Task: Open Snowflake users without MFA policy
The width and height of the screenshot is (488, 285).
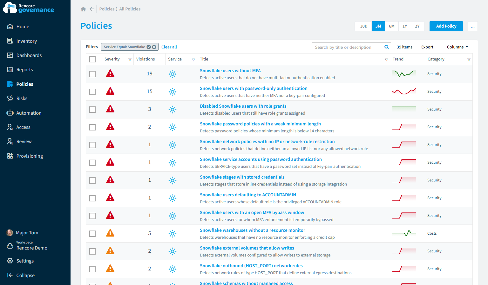Action: (230, 71)
